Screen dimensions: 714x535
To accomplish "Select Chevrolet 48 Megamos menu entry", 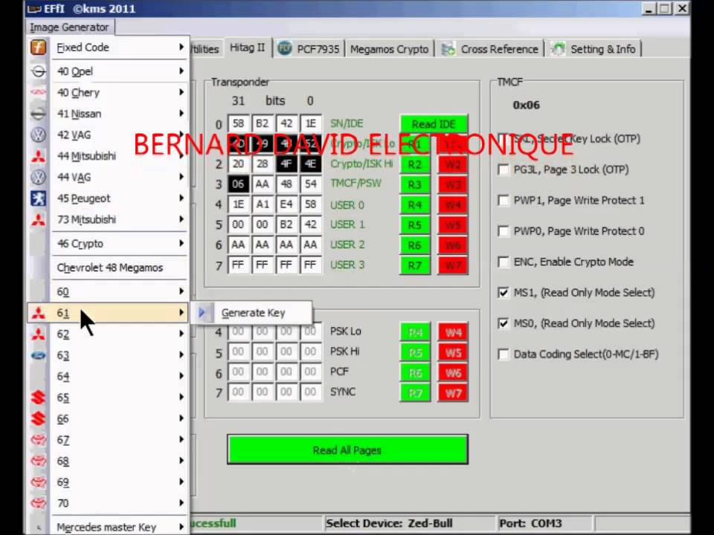I will click(x=110, y=267).
